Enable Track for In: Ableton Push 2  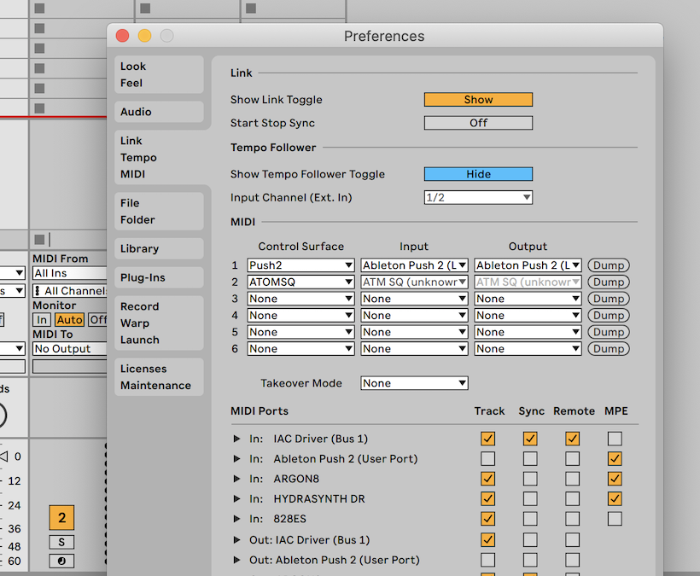pos(488,458)
